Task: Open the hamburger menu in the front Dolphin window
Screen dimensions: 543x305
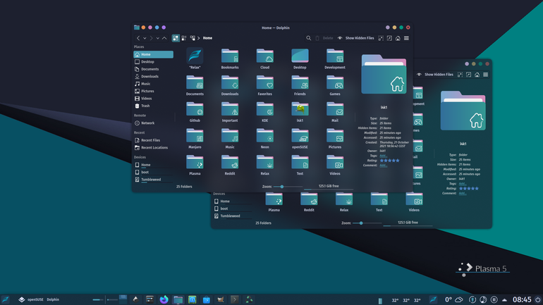Action: pos(406,38)
